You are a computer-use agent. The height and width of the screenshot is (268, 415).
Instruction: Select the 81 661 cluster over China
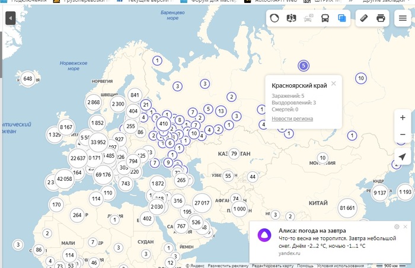347,208
